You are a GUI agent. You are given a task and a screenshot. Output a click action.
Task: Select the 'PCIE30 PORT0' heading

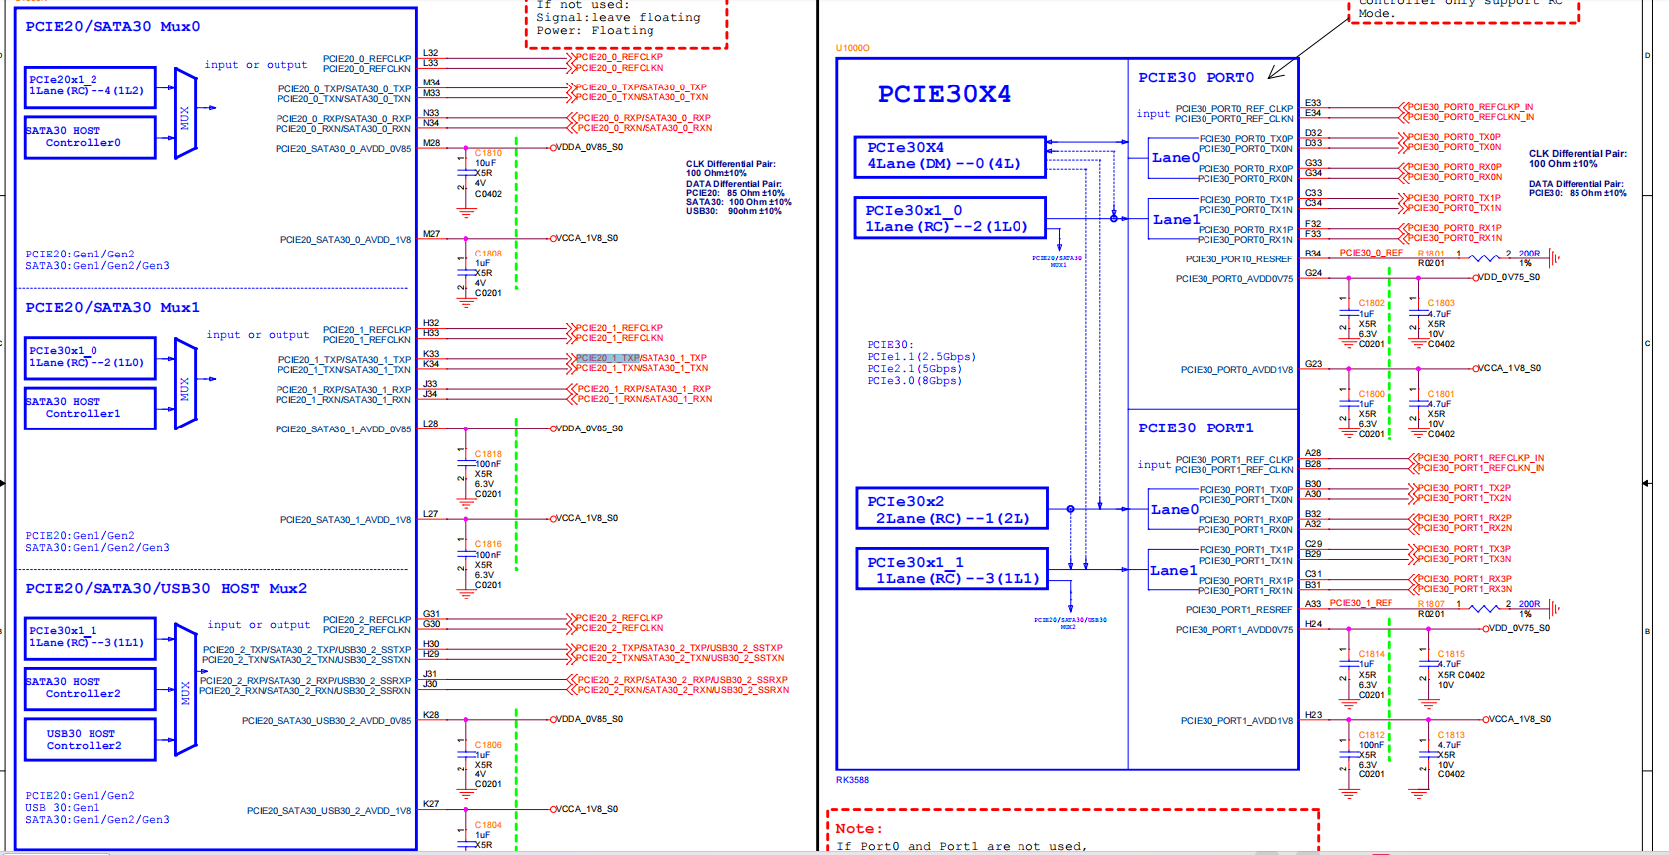click(x=1196, y=78)
